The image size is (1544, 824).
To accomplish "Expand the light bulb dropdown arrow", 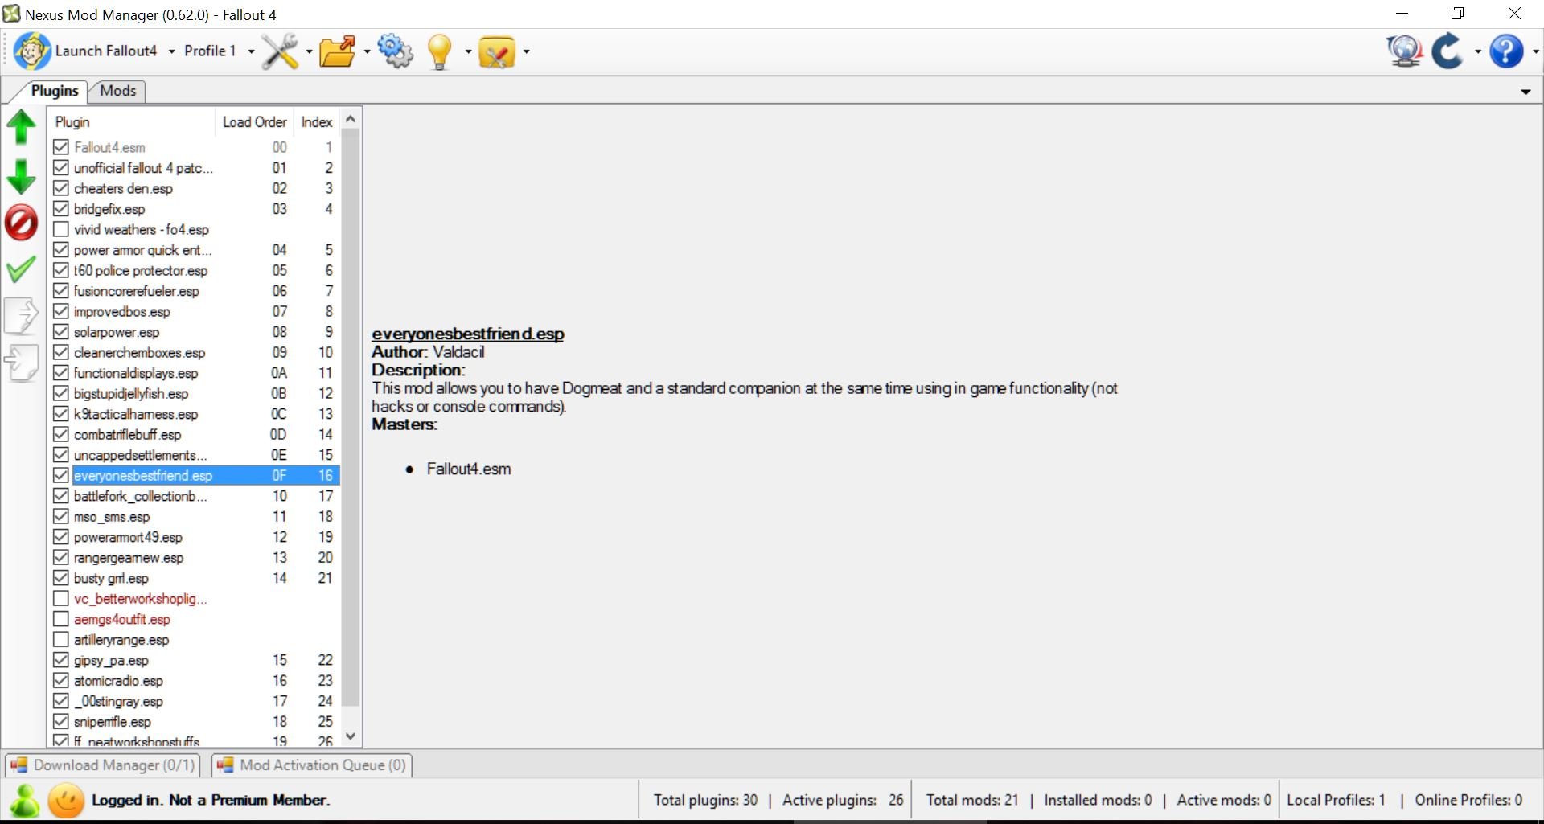I will [x=468, y=51].
